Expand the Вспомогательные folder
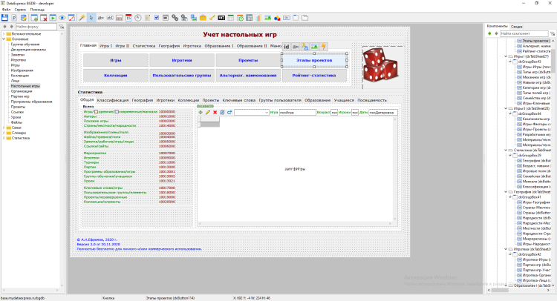Image resolution: width=557 pixels, height=301 pixels. [4, 34]
